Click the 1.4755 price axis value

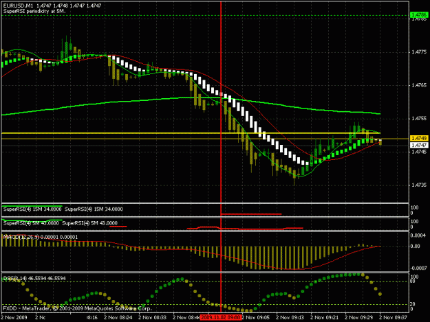tap(419, 119)
